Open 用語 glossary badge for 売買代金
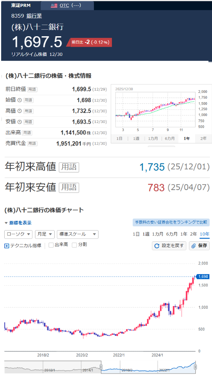This screenshot has width=212, height=377. (32, 143)
